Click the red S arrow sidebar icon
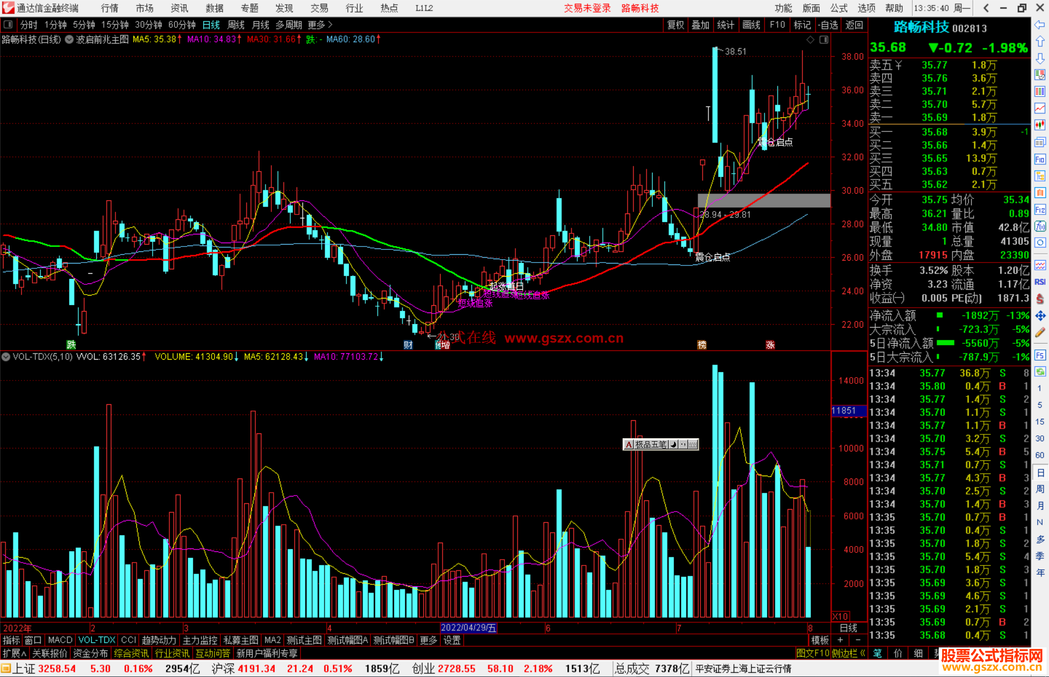1049x677 pixels. point(1040,299)
